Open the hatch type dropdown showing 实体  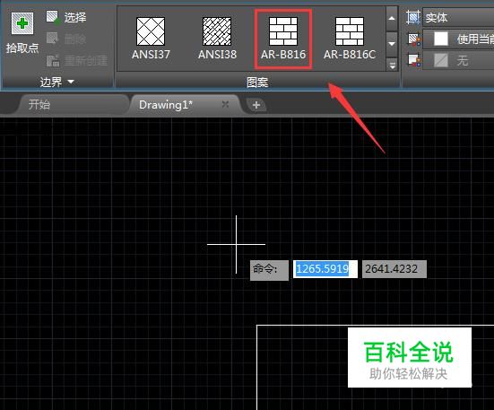pos(458,17)
